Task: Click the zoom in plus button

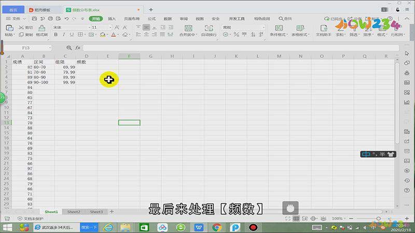Action: coord(407,219)
